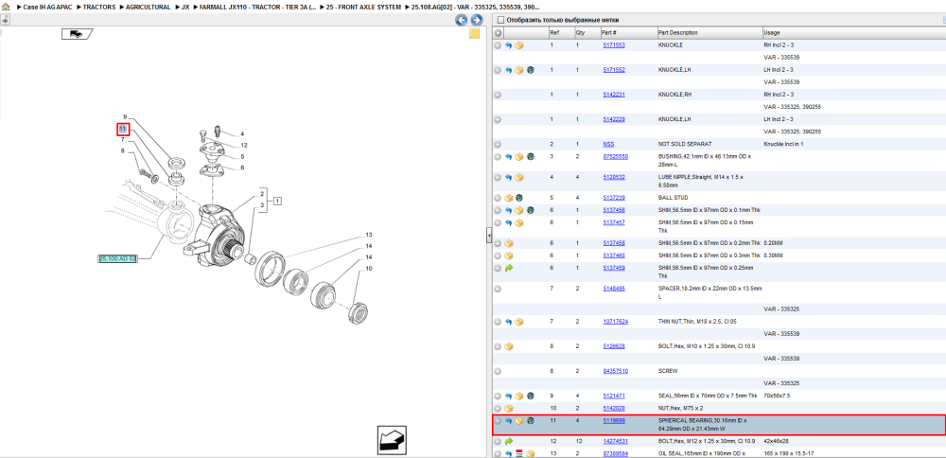Click the box icon for BALL STUD 5137239
The width and height of the screenshot is (946, 458).
click(509, 198)
